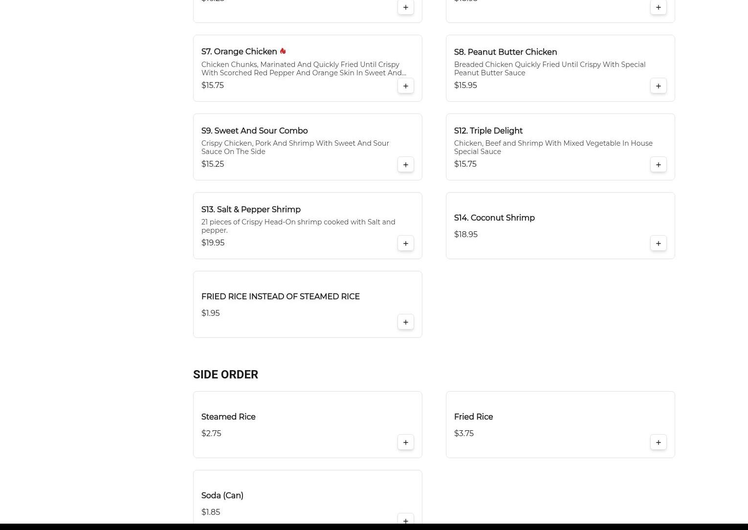Click the Fried Rice item name

coord(474,417)
